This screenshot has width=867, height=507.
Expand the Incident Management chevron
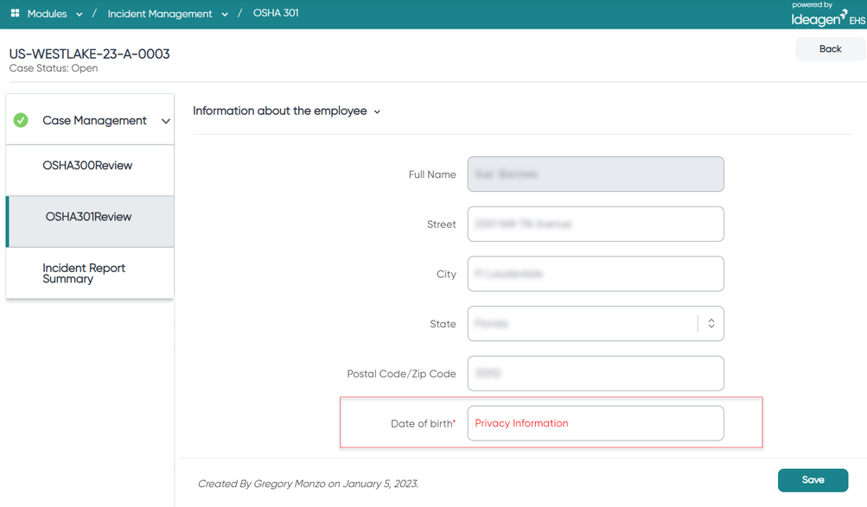[x=225, y=15]
